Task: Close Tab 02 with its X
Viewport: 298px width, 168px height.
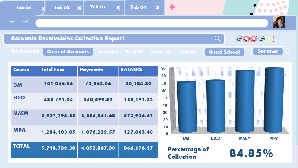Action: pos(79,8)
